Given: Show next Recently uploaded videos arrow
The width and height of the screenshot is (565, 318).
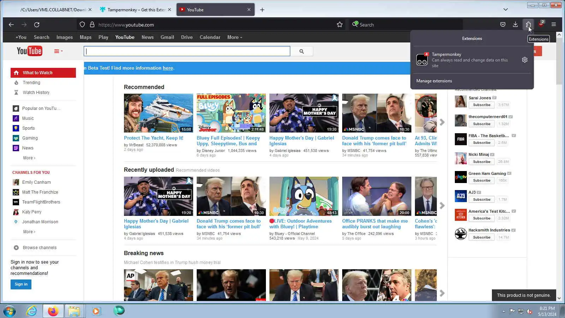Looking at the screenshot, I should [x=442, y=206].
